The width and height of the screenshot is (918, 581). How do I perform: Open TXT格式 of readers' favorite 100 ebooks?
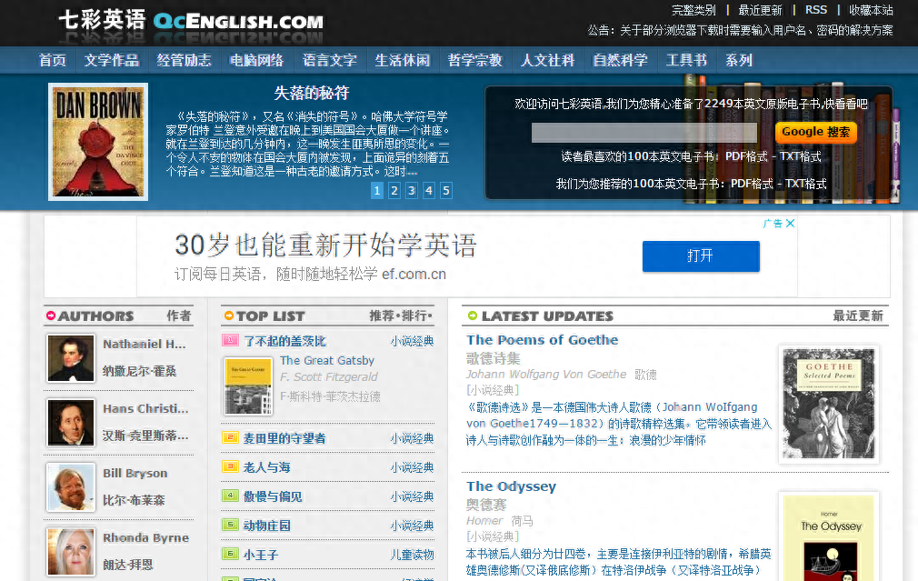pos(801,156)
